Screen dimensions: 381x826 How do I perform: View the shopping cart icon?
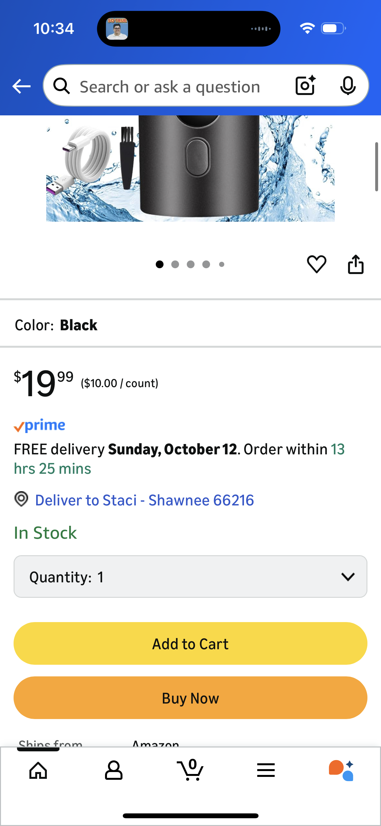click(x=190, y=770)
